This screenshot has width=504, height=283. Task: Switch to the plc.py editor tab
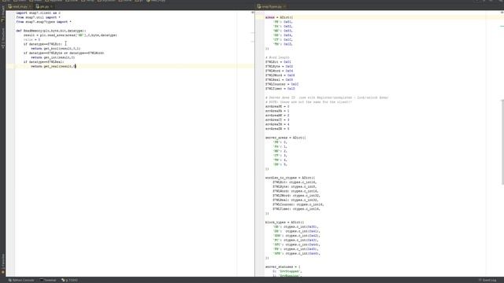[44, 6]
